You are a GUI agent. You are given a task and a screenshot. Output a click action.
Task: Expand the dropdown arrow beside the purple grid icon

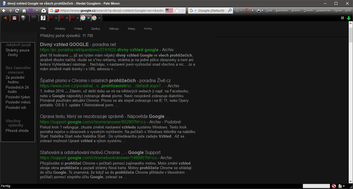pos(37,11)
